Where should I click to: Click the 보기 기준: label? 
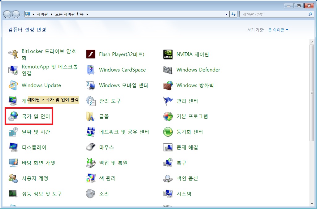256,30
